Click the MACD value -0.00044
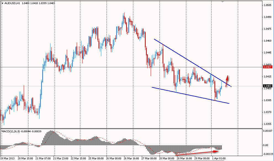Viewport: 274px width, 161px height. click(x=26, y=131)
